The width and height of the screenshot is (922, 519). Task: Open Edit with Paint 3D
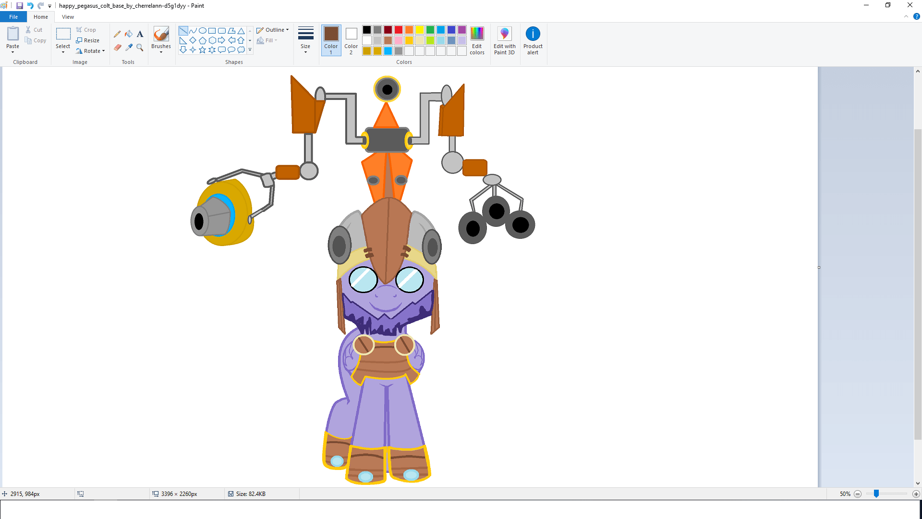click(504, 41)
